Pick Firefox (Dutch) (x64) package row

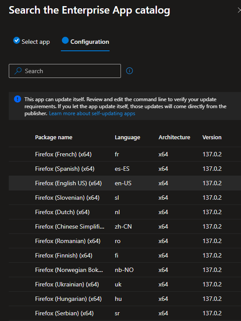click(125, 212)
